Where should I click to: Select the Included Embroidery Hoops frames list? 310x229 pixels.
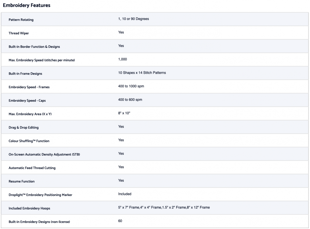pos(164,208)
